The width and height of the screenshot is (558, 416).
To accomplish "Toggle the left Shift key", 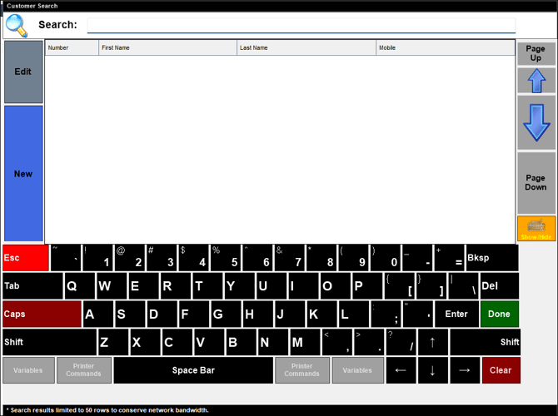I will pos(49,342).
